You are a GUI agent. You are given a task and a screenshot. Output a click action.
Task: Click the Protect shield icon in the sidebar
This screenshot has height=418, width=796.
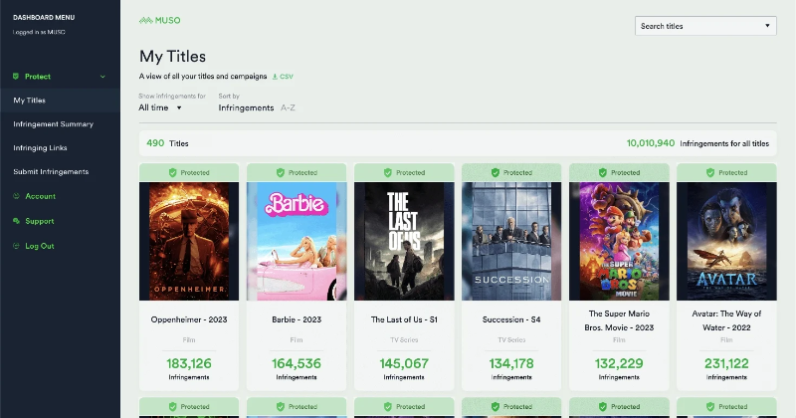point(16,77)
